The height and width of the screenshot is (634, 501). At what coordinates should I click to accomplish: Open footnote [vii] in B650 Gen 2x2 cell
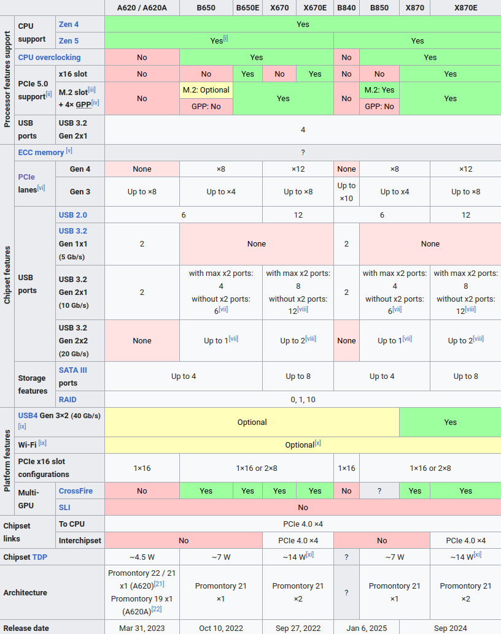pos(233,338)
